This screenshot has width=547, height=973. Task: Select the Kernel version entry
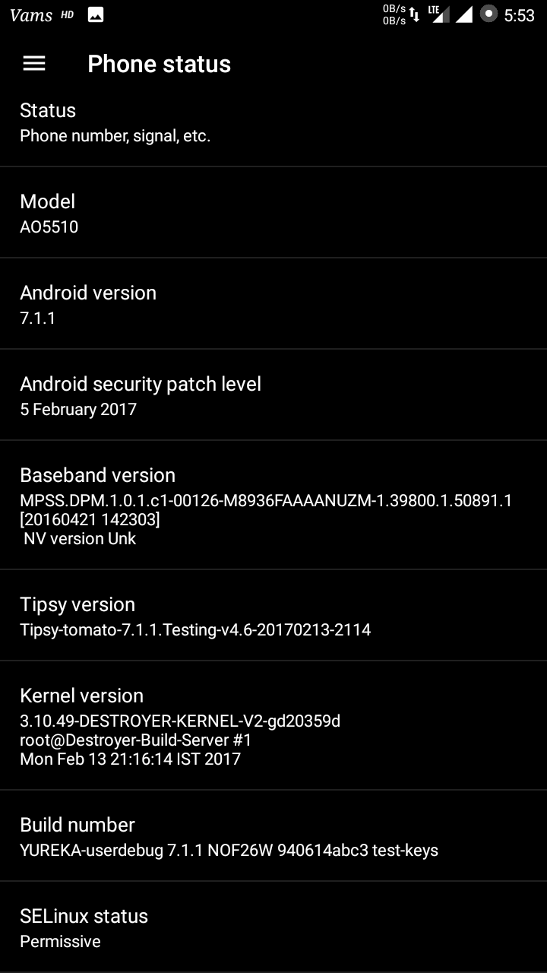click(273, 726)
